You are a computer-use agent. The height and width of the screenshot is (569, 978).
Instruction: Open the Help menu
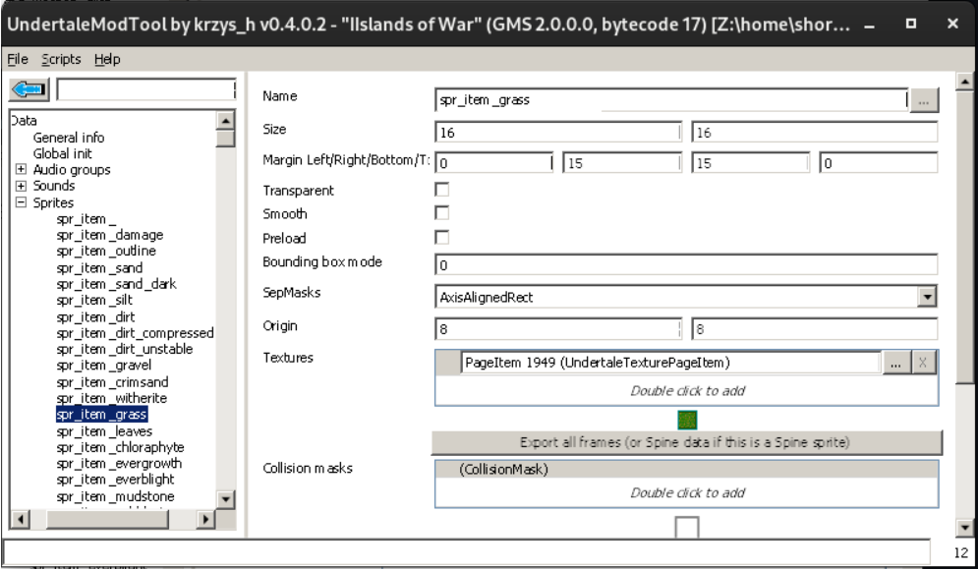[107, 59]
